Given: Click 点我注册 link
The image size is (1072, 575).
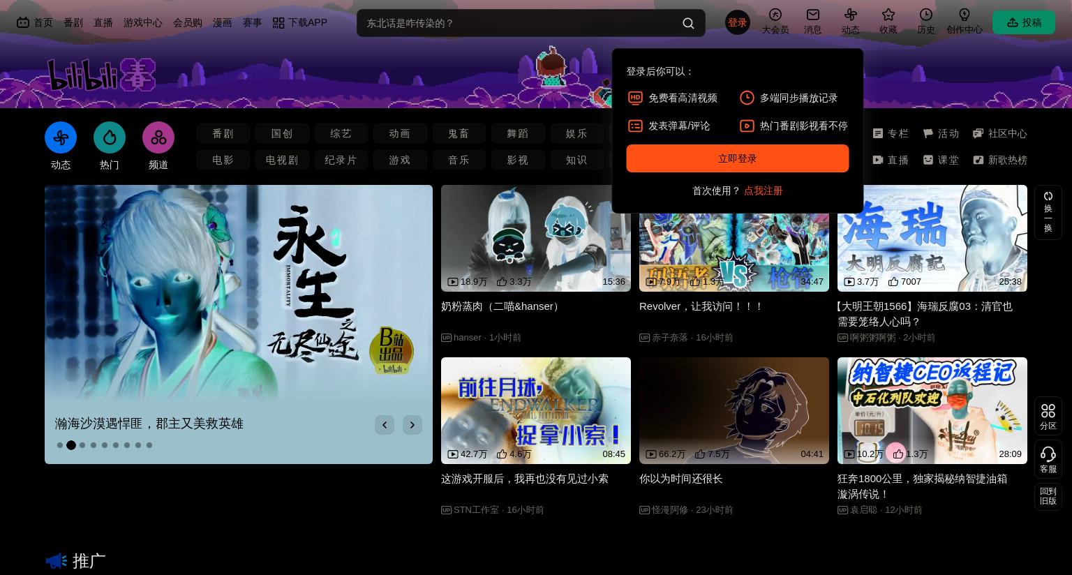Looking at the screenshot, I should coord(763,191).
